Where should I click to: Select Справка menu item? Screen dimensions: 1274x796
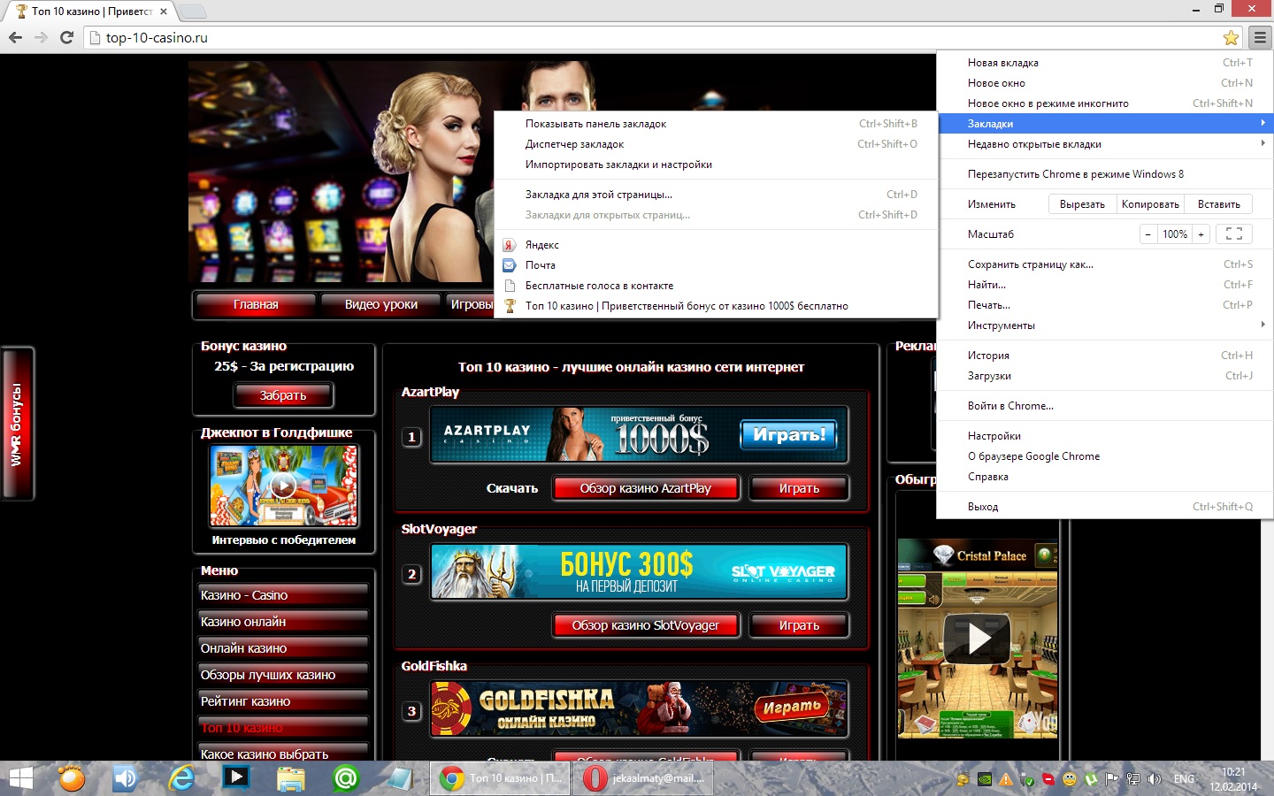[x=1105, y=477]
